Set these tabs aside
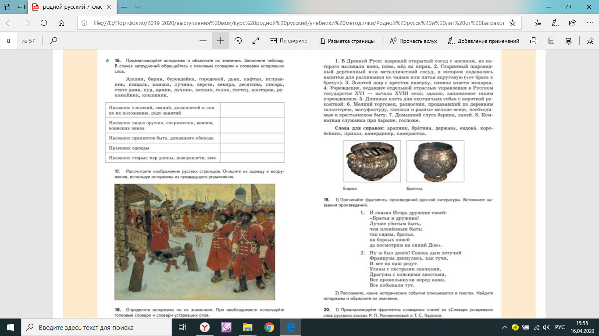 [x=21, y=7]
